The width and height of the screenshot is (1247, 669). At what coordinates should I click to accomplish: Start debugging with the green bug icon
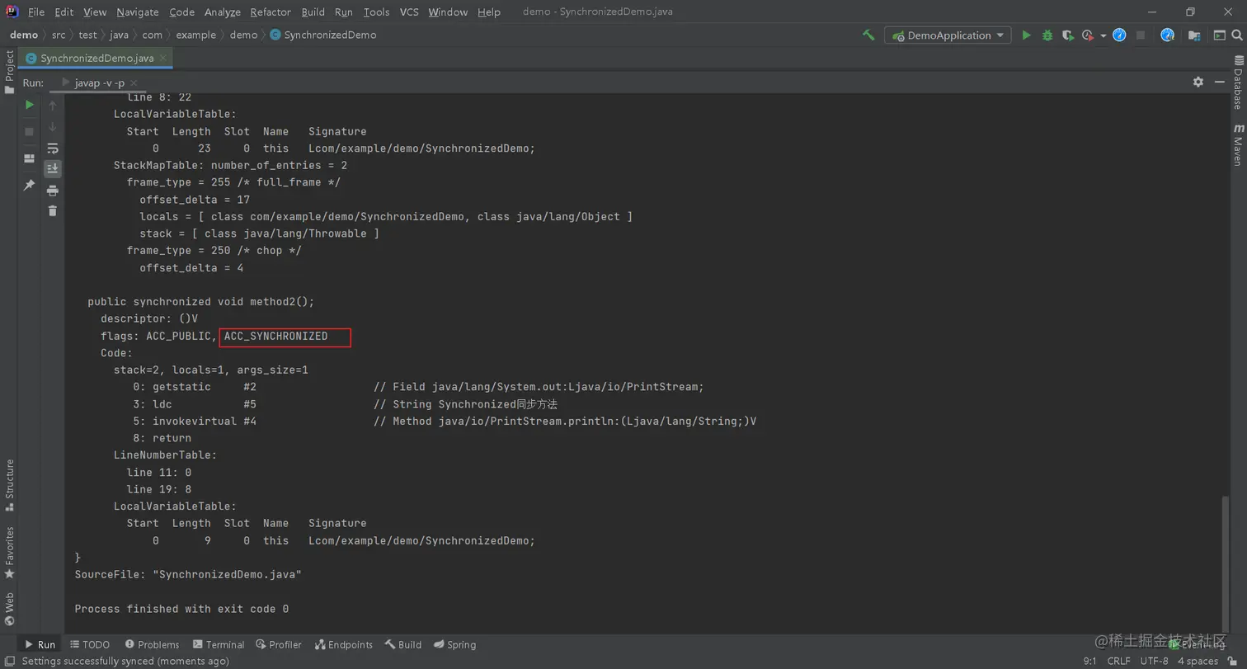(1047, 35)
